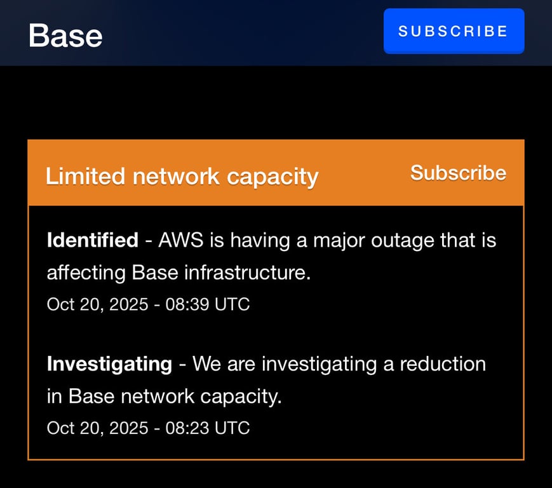Viewport: 552px width, 488px height.
Task: Click the line 'affecting Base infrastructure.'
Action: point(179,273)
